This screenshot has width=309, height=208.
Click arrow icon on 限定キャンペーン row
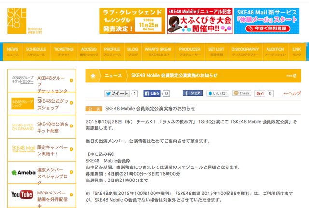[71, 149]
